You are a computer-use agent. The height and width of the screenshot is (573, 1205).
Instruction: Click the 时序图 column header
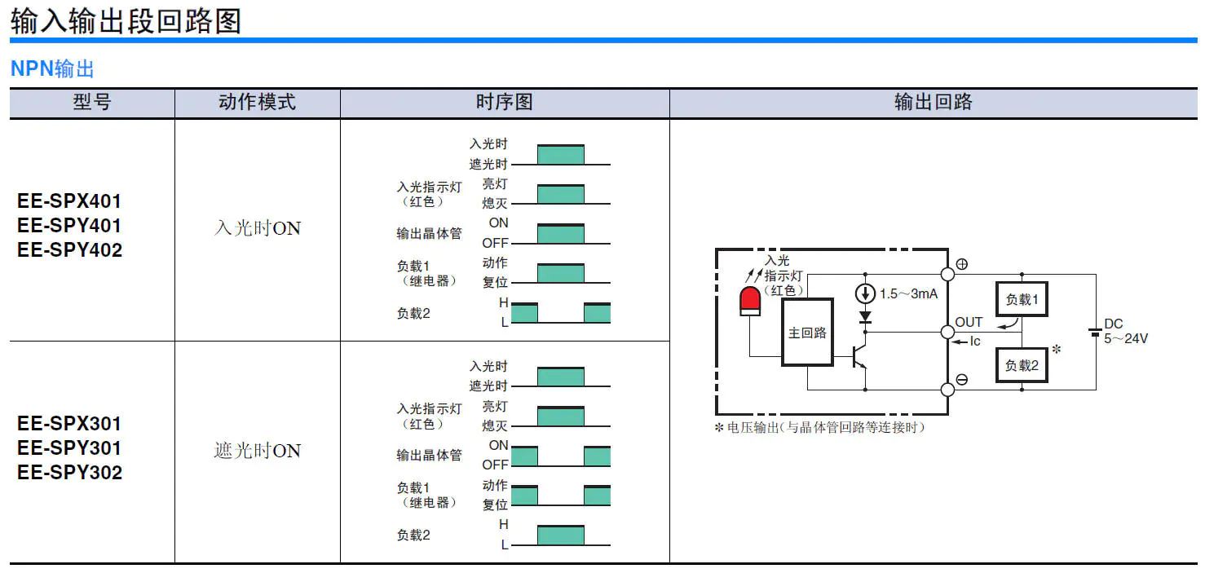tap(505, 103)
